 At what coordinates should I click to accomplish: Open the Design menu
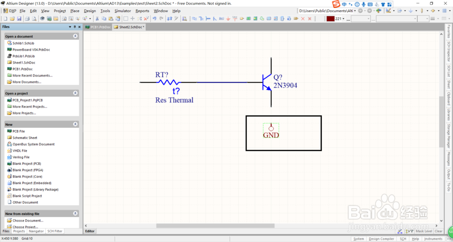click(x=90, y=11)
